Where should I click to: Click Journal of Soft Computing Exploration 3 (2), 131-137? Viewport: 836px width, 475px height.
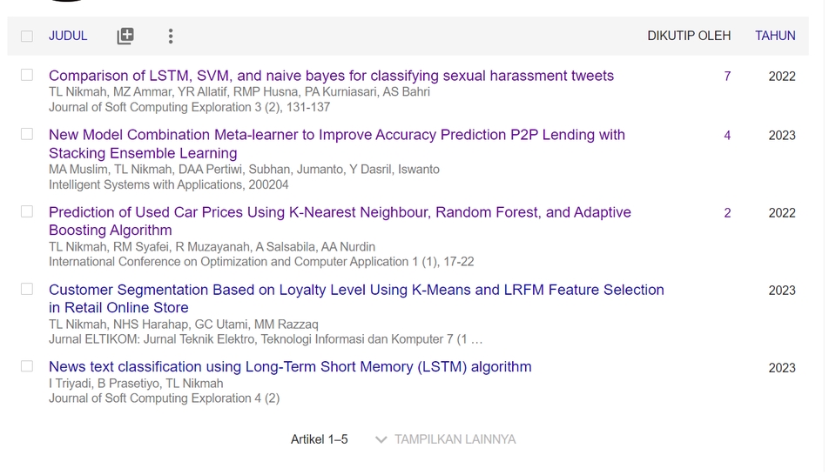189,107
